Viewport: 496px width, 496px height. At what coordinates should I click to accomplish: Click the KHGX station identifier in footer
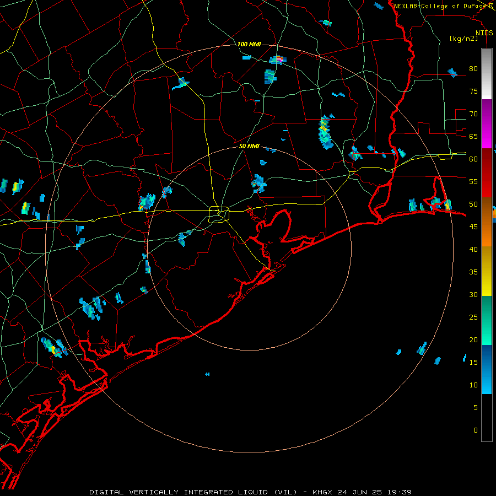(323, 492)
